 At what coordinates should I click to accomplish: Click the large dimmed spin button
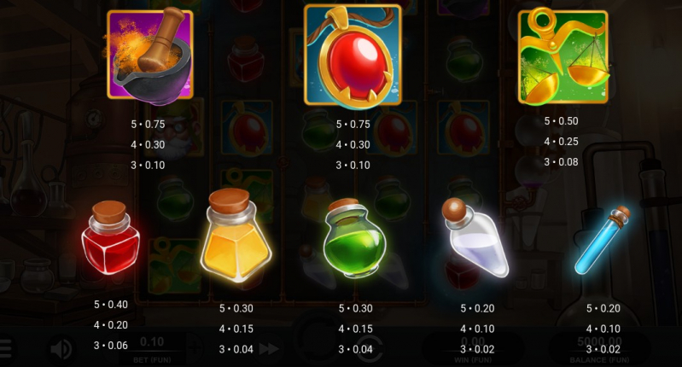pos(320,337)
